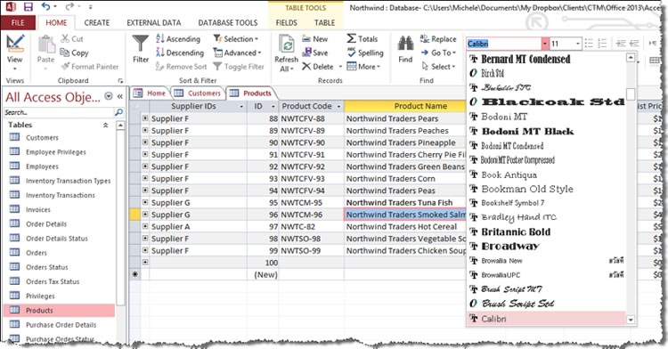Click the Paste clipboard icon

pyautogui.click(x=46, y=45)
